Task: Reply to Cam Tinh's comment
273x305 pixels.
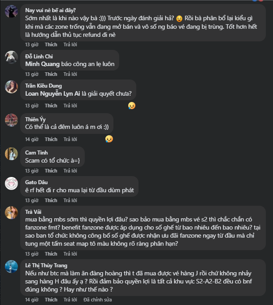Action: pos(70,171)
